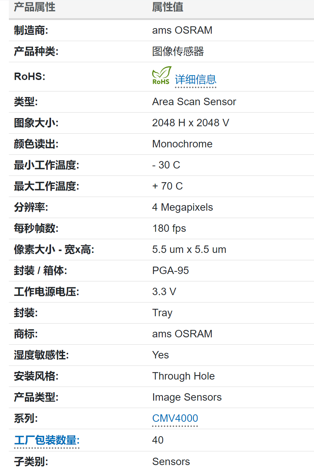Click the Area Scan Sensor type value
This screenshot has width=314, height=471.
click(194, 102)
